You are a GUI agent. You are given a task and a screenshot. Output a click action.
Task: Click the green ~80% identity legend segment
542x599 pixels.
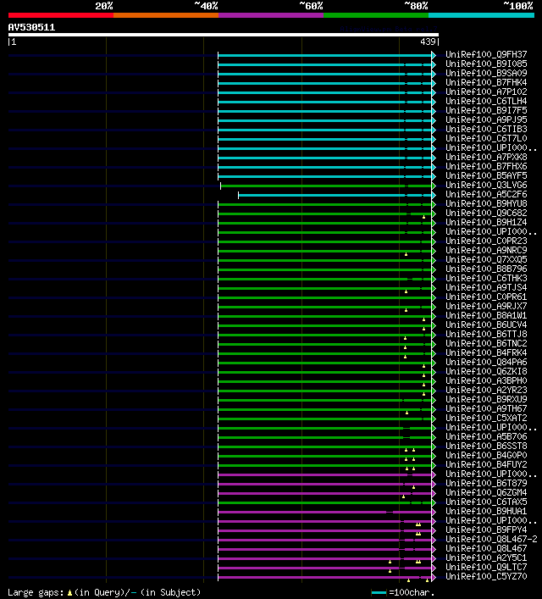[x=376, y=15]
